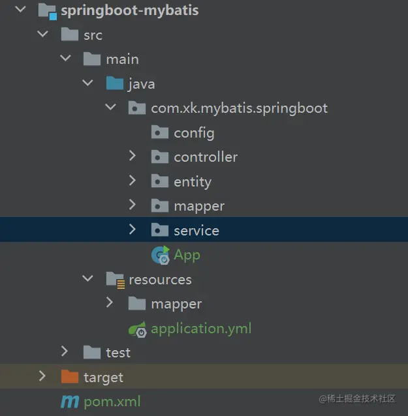Click the Maven pom.xml file icon

69,402
